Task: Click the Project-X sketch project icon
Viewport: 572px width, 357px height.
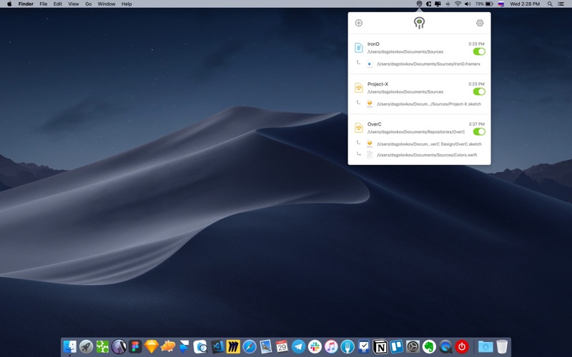Action: click(359, 88)
